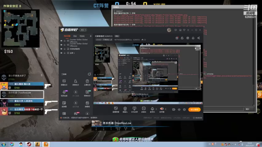Expand microphone options arrow
This screenshot has height=147, width=262.
click(x=156, y=109)
